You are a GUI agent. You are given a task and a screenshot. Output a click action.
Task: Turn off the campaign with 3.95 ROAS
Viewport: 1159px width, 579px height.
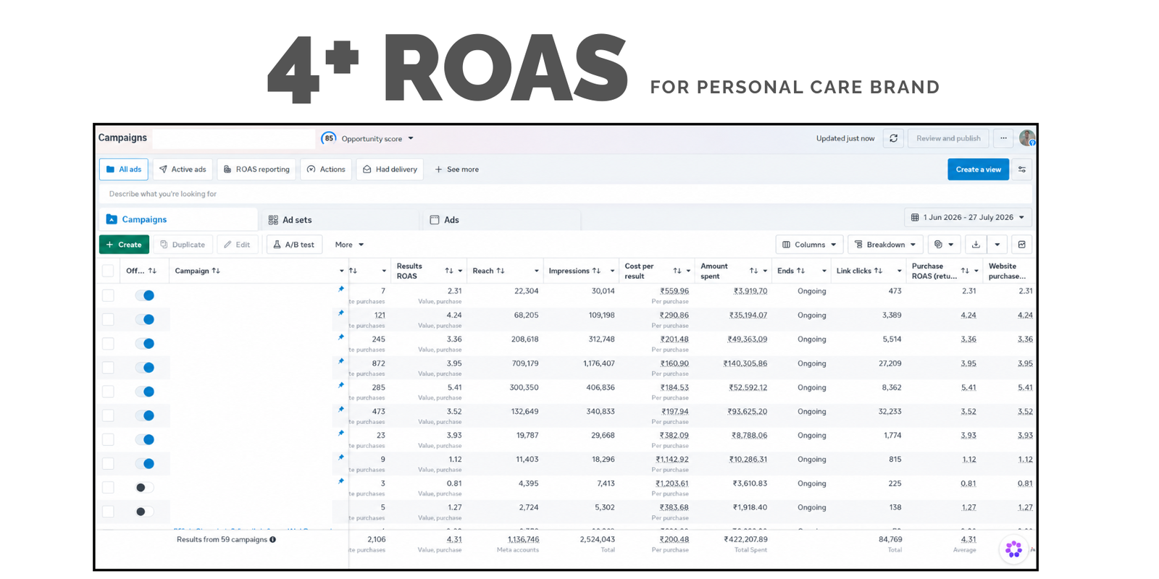pos(144,368)
